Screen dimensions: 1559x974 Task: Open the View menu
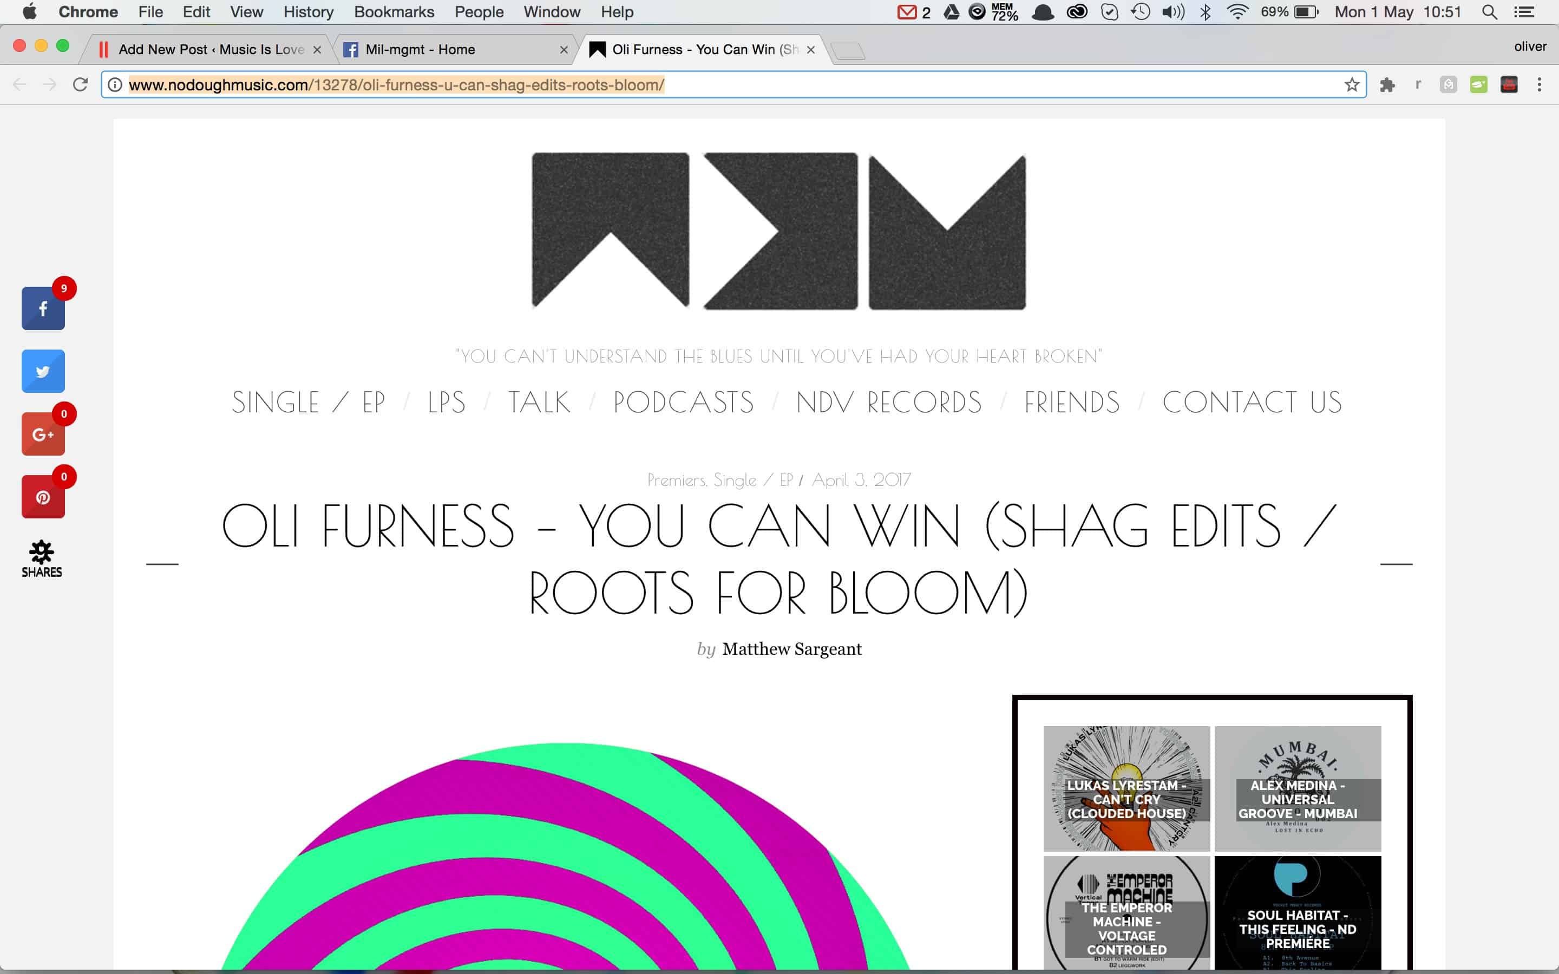247,11
